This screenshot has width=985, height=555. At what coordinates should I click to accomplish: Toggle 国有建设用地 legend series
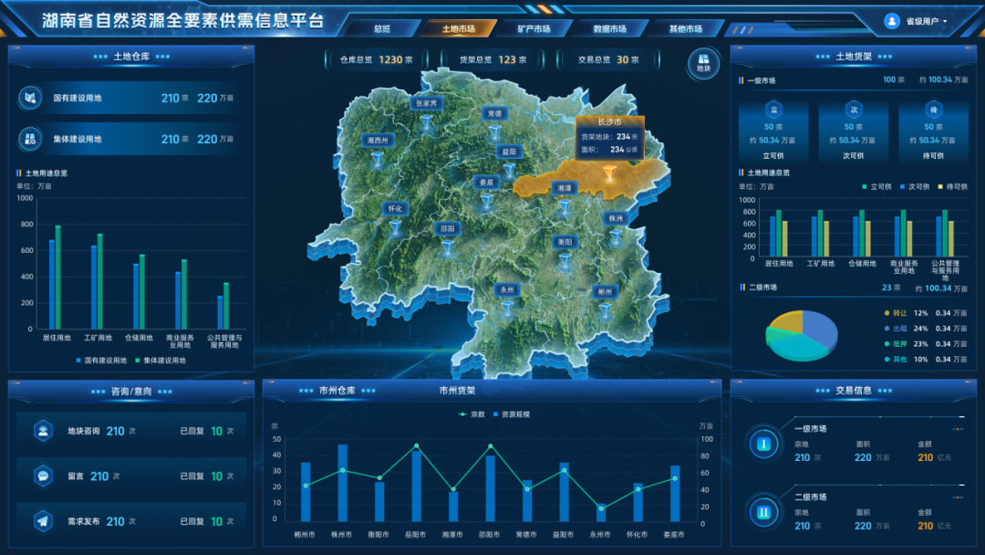[101, 361]
